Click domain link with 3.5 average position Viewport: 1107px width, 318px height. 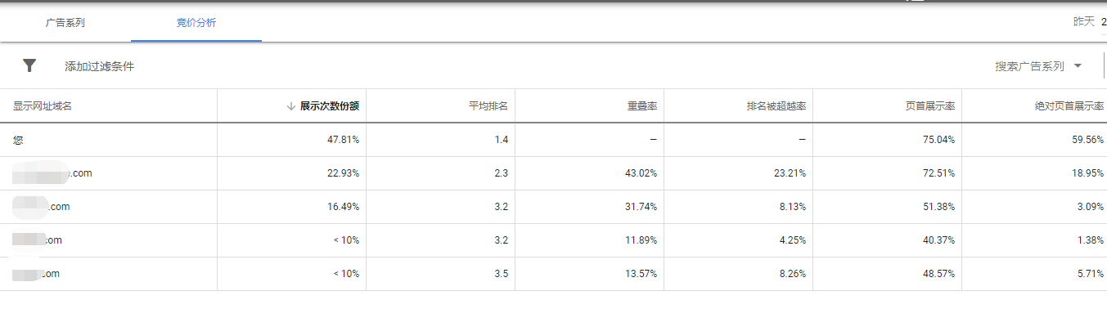click(x=36, y=274)
